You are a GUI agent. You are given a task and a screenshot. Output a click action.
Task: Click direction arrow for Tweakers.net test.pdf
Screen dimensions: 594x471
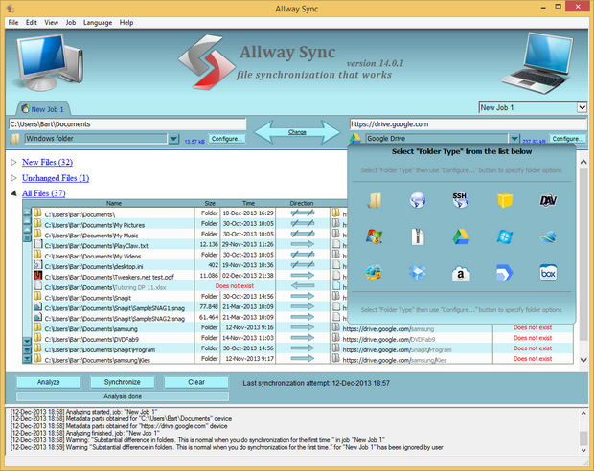point(303,276)
